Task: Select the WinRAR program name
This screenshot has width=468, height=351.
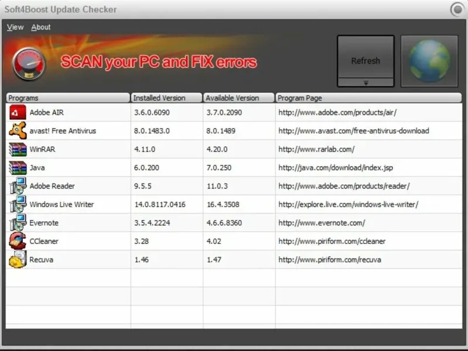Action: [42, 149]
